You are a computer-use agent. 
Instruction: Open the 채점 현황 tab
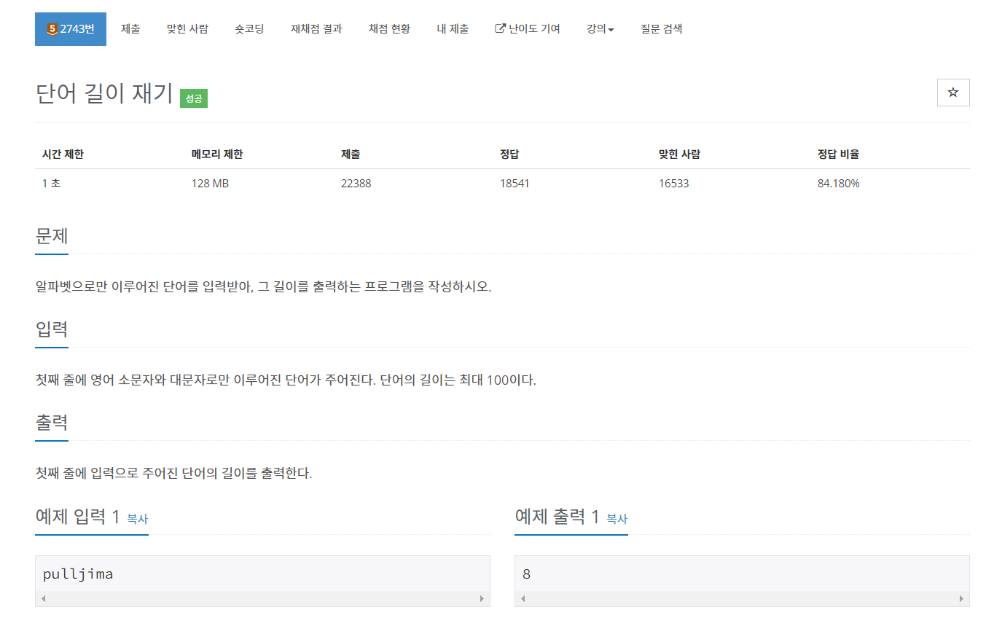389,29
